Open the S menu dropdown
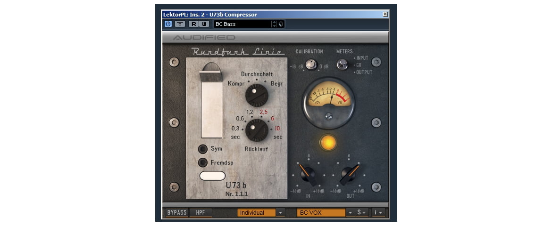 pos(361,213)
